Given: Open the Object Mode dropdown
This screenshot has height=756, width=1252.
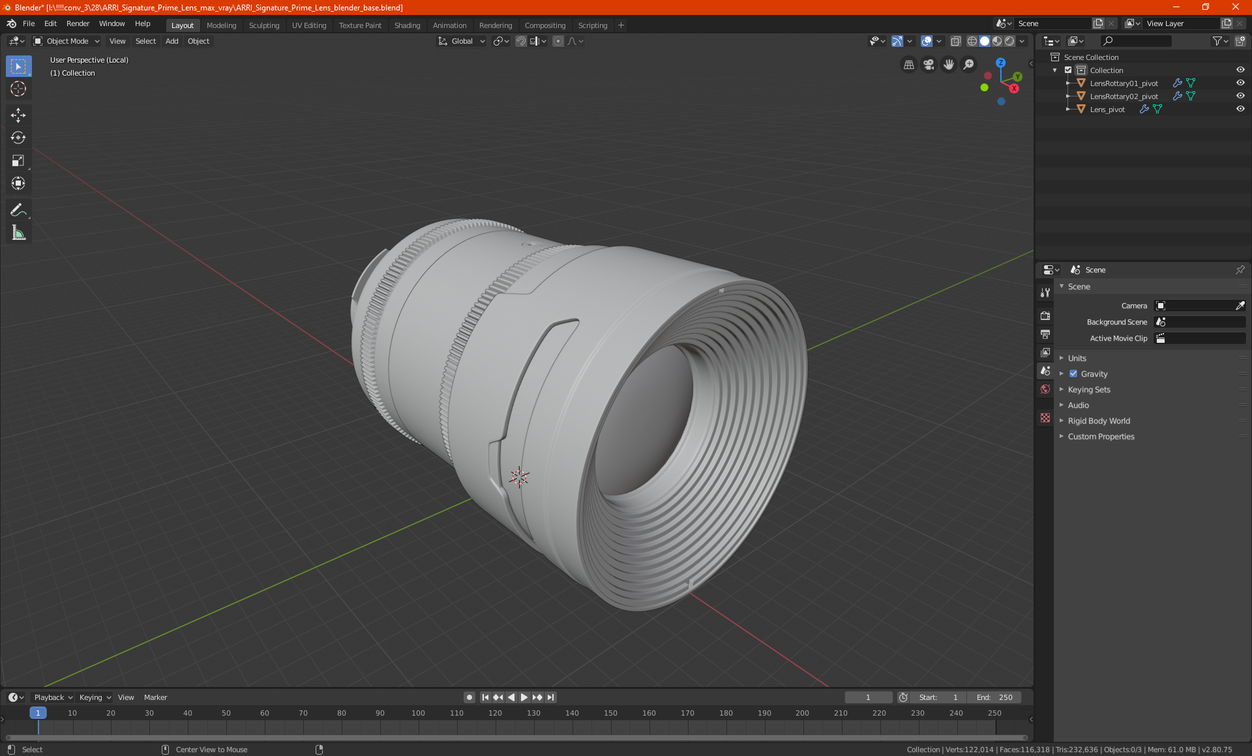Looking at the screenshot, I should coord(67,41).
